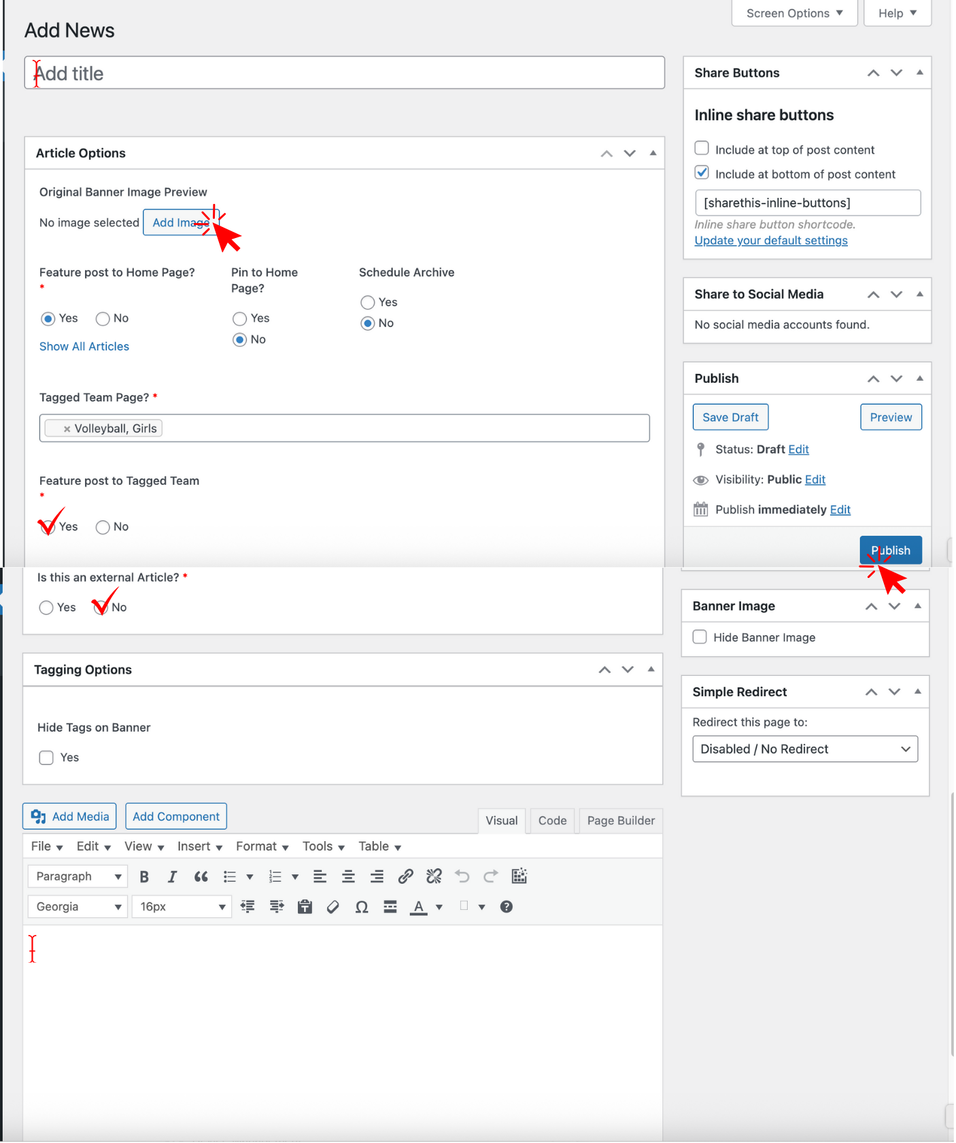Check the Hide Banner Image checkbox

pyautogui.click(x=700, y=637)
